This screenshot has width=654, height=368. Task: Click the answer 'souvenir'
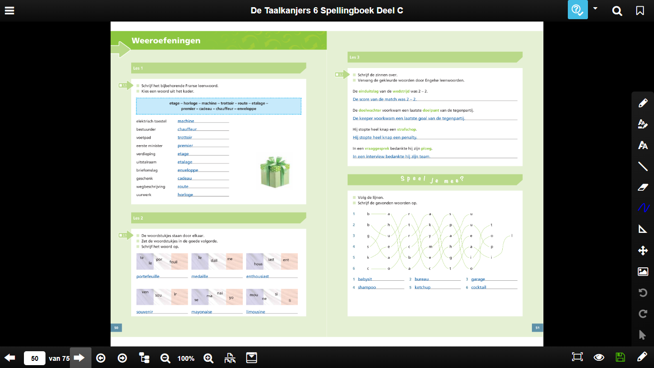tap(145, 312)
